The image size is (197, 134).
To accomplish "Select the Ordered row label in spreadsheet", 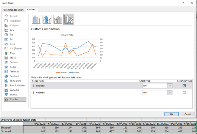I will click(x=12, y=131).
